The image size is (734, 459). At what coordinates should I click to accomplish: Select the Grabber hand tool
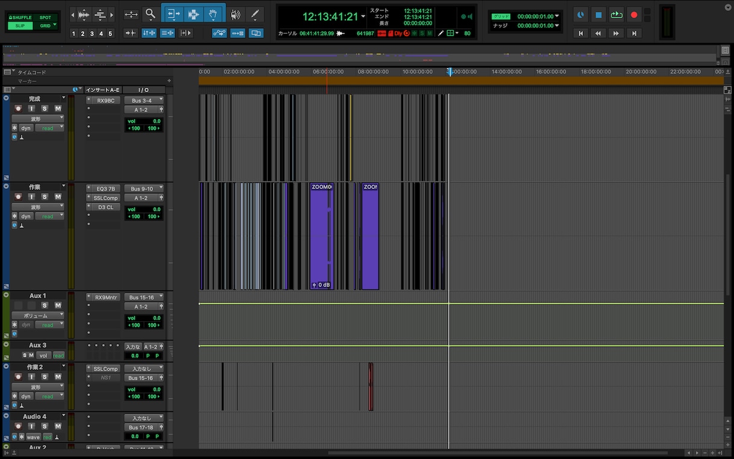(214, 14)
